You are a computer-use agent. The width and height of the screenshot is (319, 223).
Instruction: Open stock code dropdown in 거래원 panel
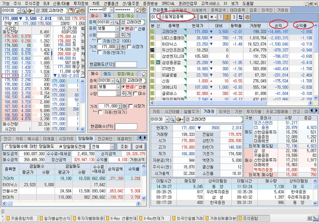(167, 119)
